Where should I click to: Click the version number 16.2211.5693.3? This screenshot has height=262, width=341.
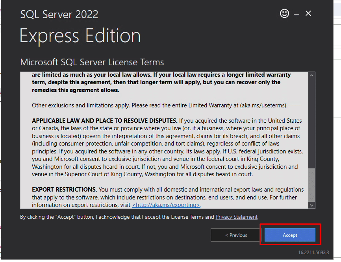click(x=313, y=252)
